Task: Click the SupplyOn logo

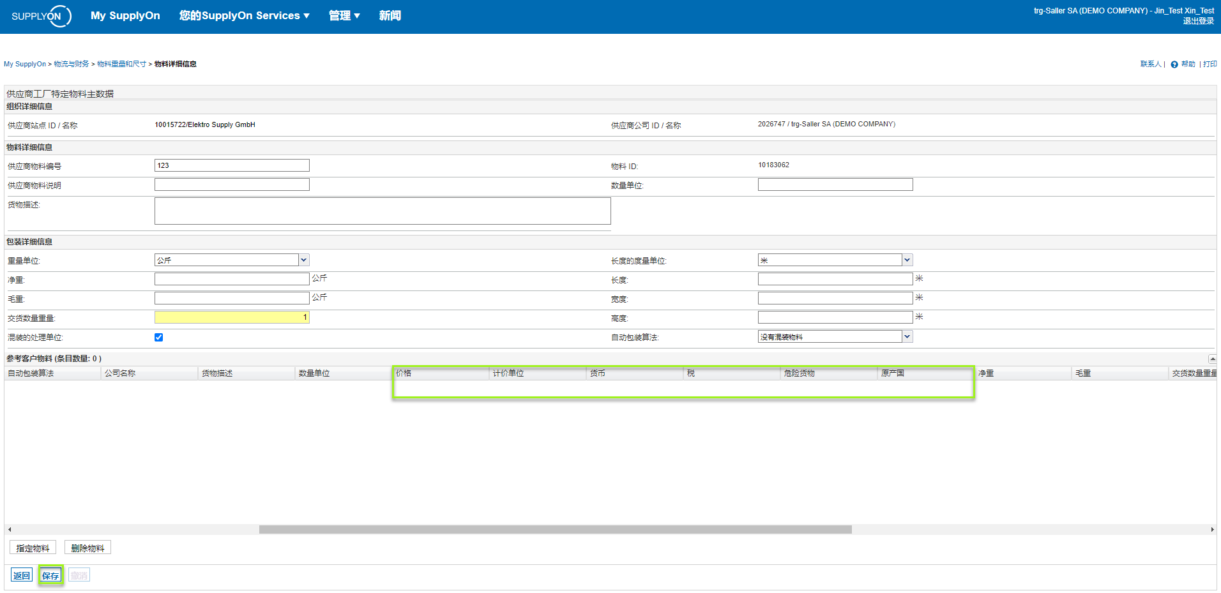Action: 41,16
